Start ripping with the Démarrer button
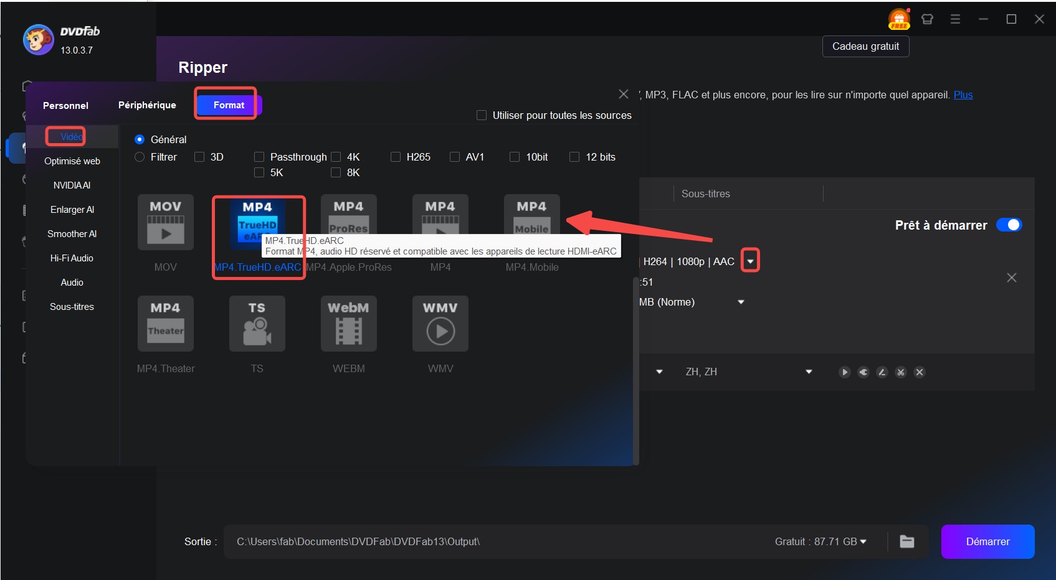1056x580 pixels. [987, 541]
